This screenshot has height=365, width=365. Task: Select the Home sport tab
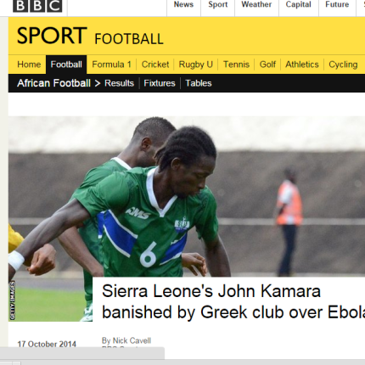pyautogui.click(x=29, y=65)
